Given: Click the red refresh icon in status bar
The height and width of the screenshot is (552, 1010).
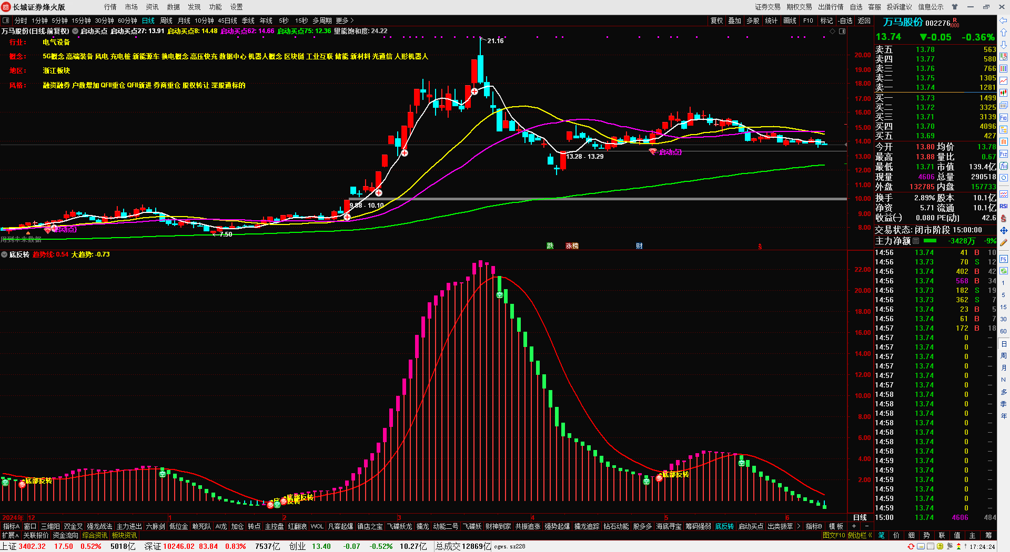Looking at the screenshot, I should [x=911, y=546].
